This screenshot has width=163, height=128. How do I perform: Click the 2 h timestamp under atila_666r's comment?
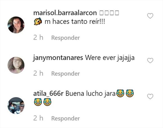(x=38, y=118)
